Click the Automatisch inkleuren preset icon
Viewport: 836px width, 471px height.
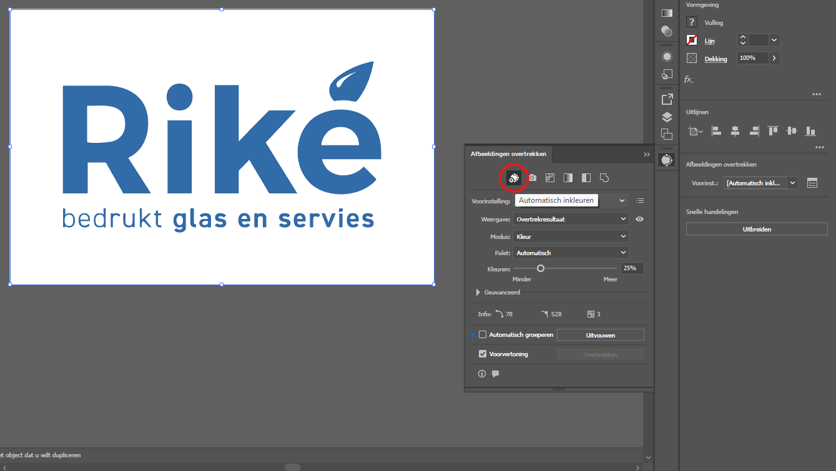[x=513, y=178]
